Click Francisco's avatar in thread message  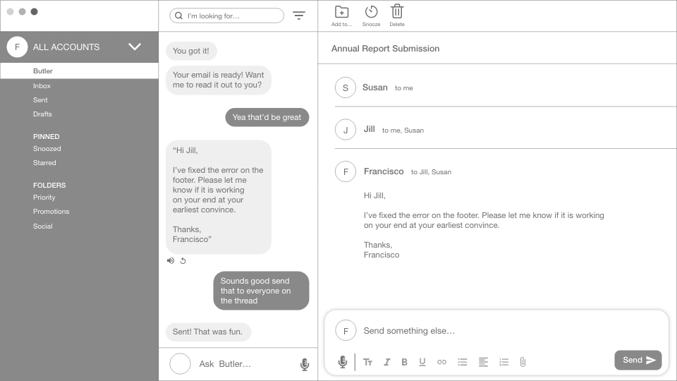click(x=346, y=171)
